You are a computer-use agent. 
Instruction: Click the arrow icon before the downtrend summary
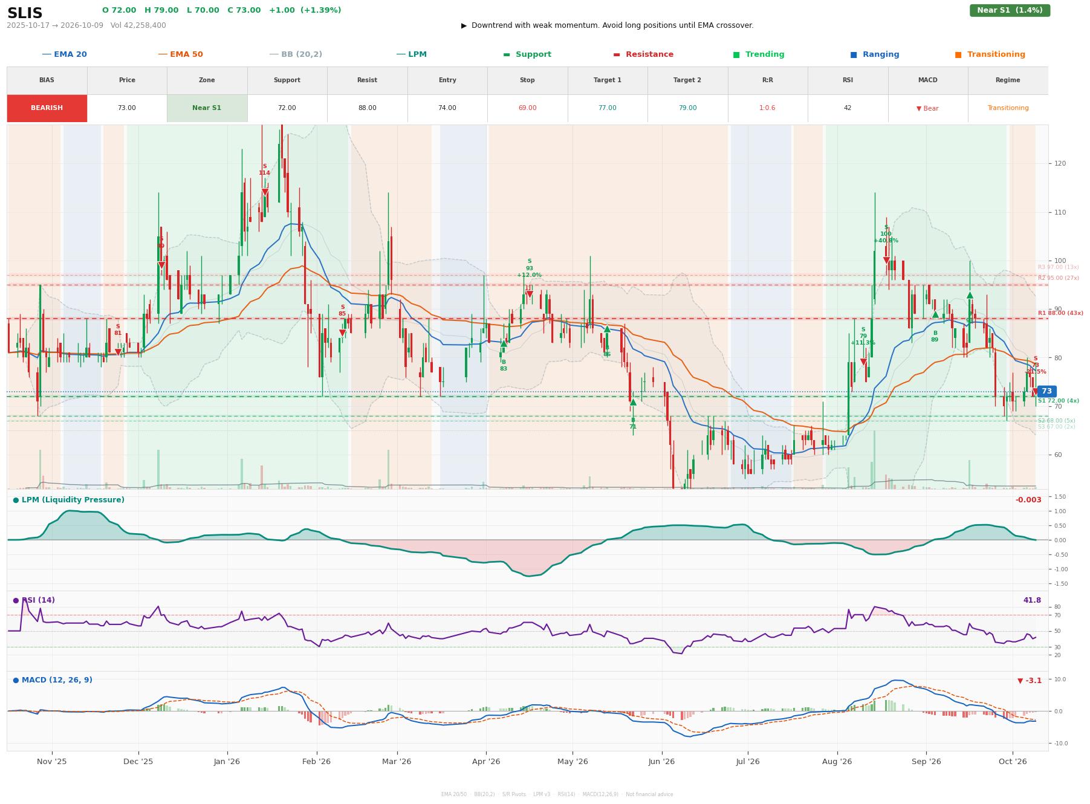coord(464,25)
